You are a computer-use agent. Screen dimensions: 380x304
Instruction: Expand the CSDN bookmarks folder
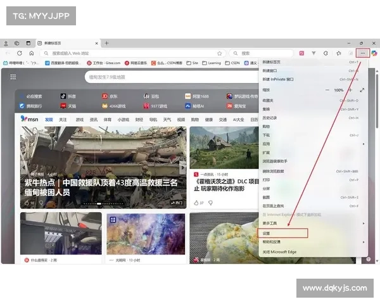pyautogui.click(x=232, y=63)
